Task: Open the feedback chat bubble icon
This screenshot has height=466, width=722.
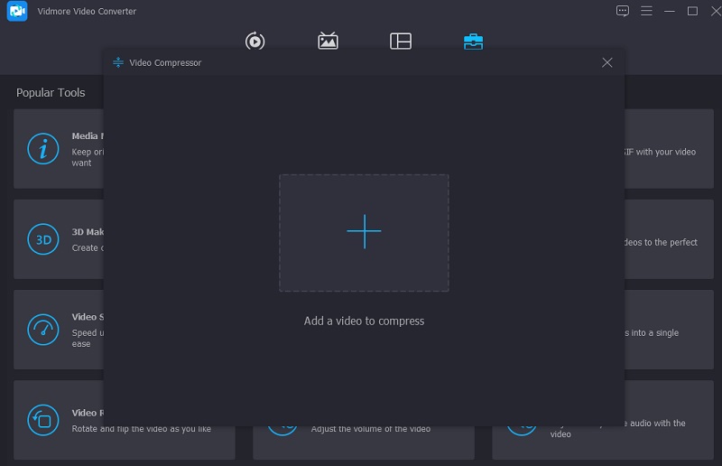Action: click(x=623, y=11)
